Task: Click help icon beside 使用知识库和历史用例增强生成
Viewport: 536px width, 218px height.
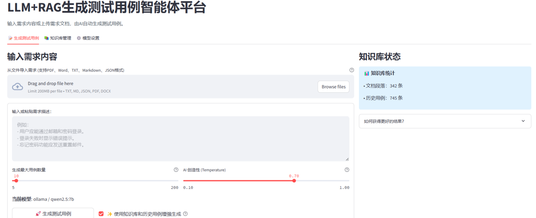Action: 185,214
